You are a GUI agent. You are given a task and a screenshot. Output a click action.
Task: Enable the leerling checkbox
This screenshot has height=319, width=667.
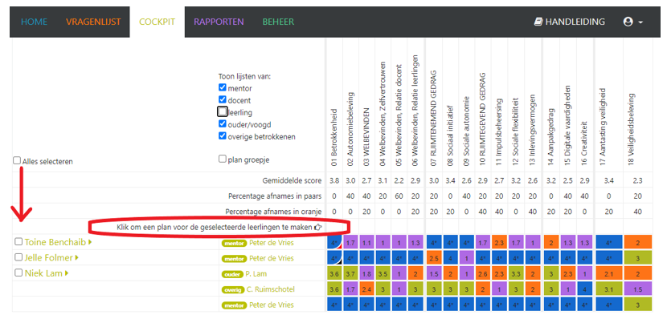coord(222,112)
